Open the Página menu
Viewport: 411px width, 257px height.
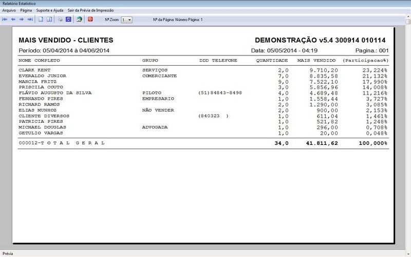[26, 10]
